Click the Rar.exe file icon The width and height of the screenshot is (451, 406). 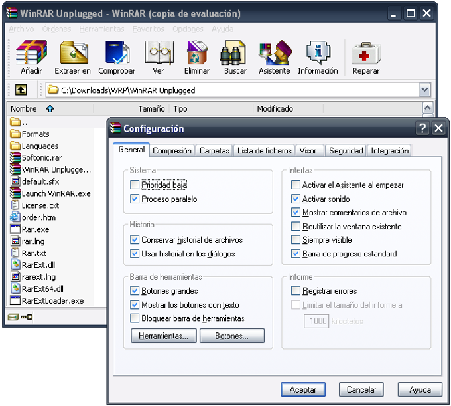click(15, 229)
